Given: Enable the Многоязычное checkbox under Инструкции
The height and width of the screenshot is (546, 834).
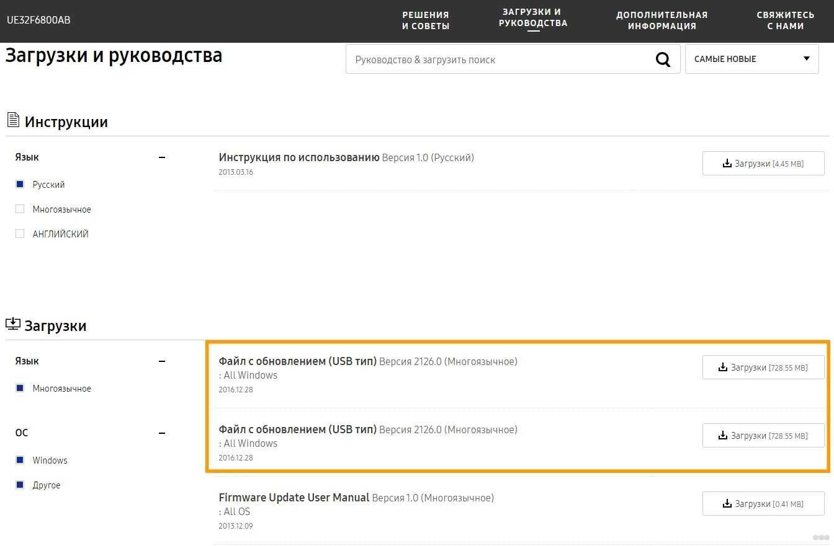Looking at the screenshot, I should 20,209.
